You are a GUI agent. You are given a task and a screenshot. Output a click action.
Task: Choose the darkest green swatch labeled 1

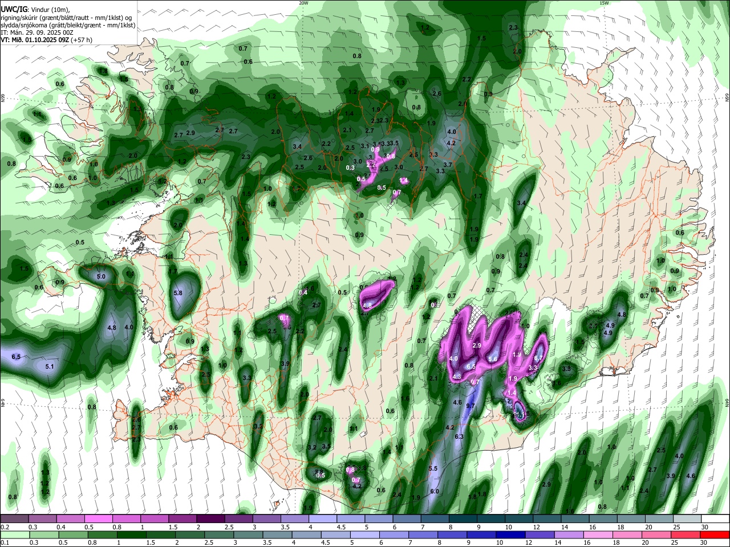131,534
